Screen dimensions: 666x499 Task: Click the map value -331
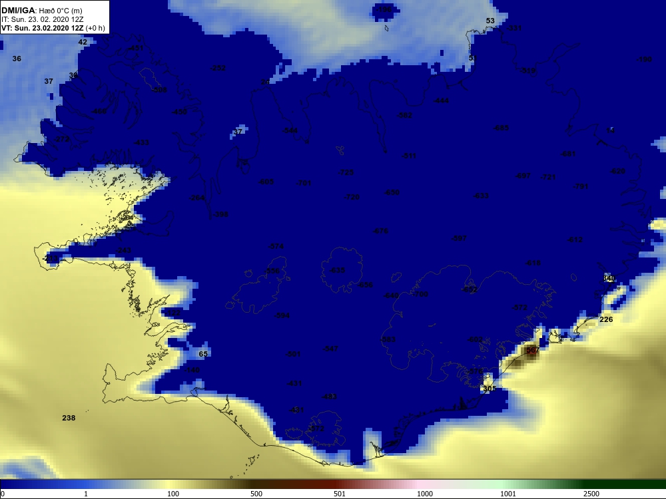[x=514, y=28]
